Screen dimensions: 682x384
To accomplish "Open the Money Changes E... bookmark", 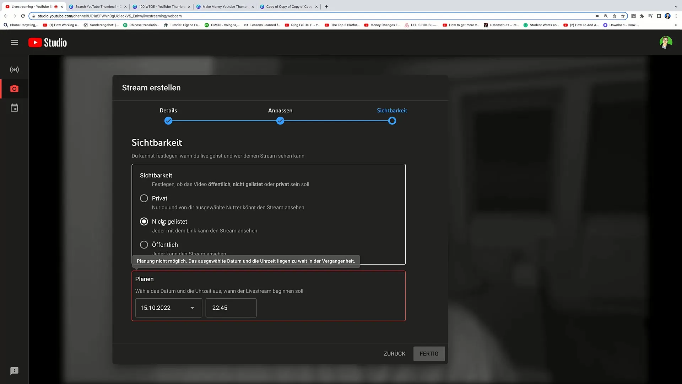I will pos(382,25).
